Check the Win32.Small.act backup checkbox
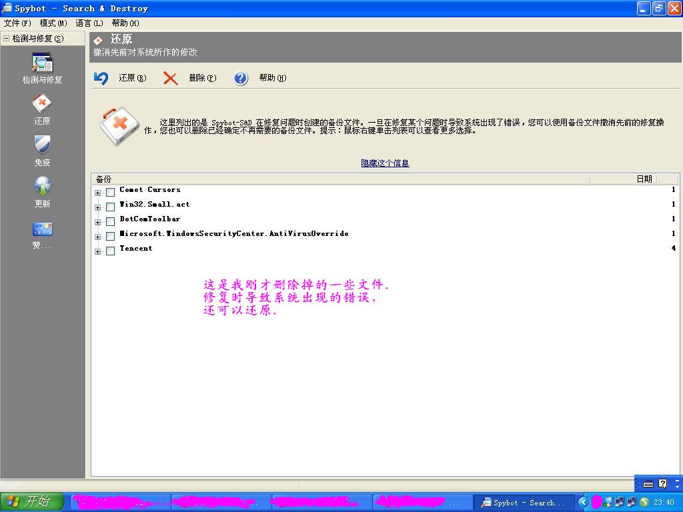The width and height of the screenshot is (683, 512). pyautogui.click(x=111, y=207)
